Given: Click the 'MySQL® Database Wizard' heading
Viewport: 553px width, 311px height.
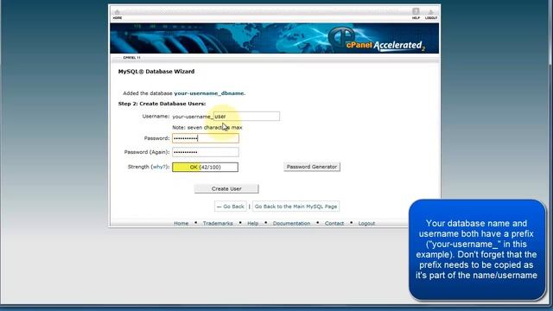Looking at the screenshot, I should point(156,72).
